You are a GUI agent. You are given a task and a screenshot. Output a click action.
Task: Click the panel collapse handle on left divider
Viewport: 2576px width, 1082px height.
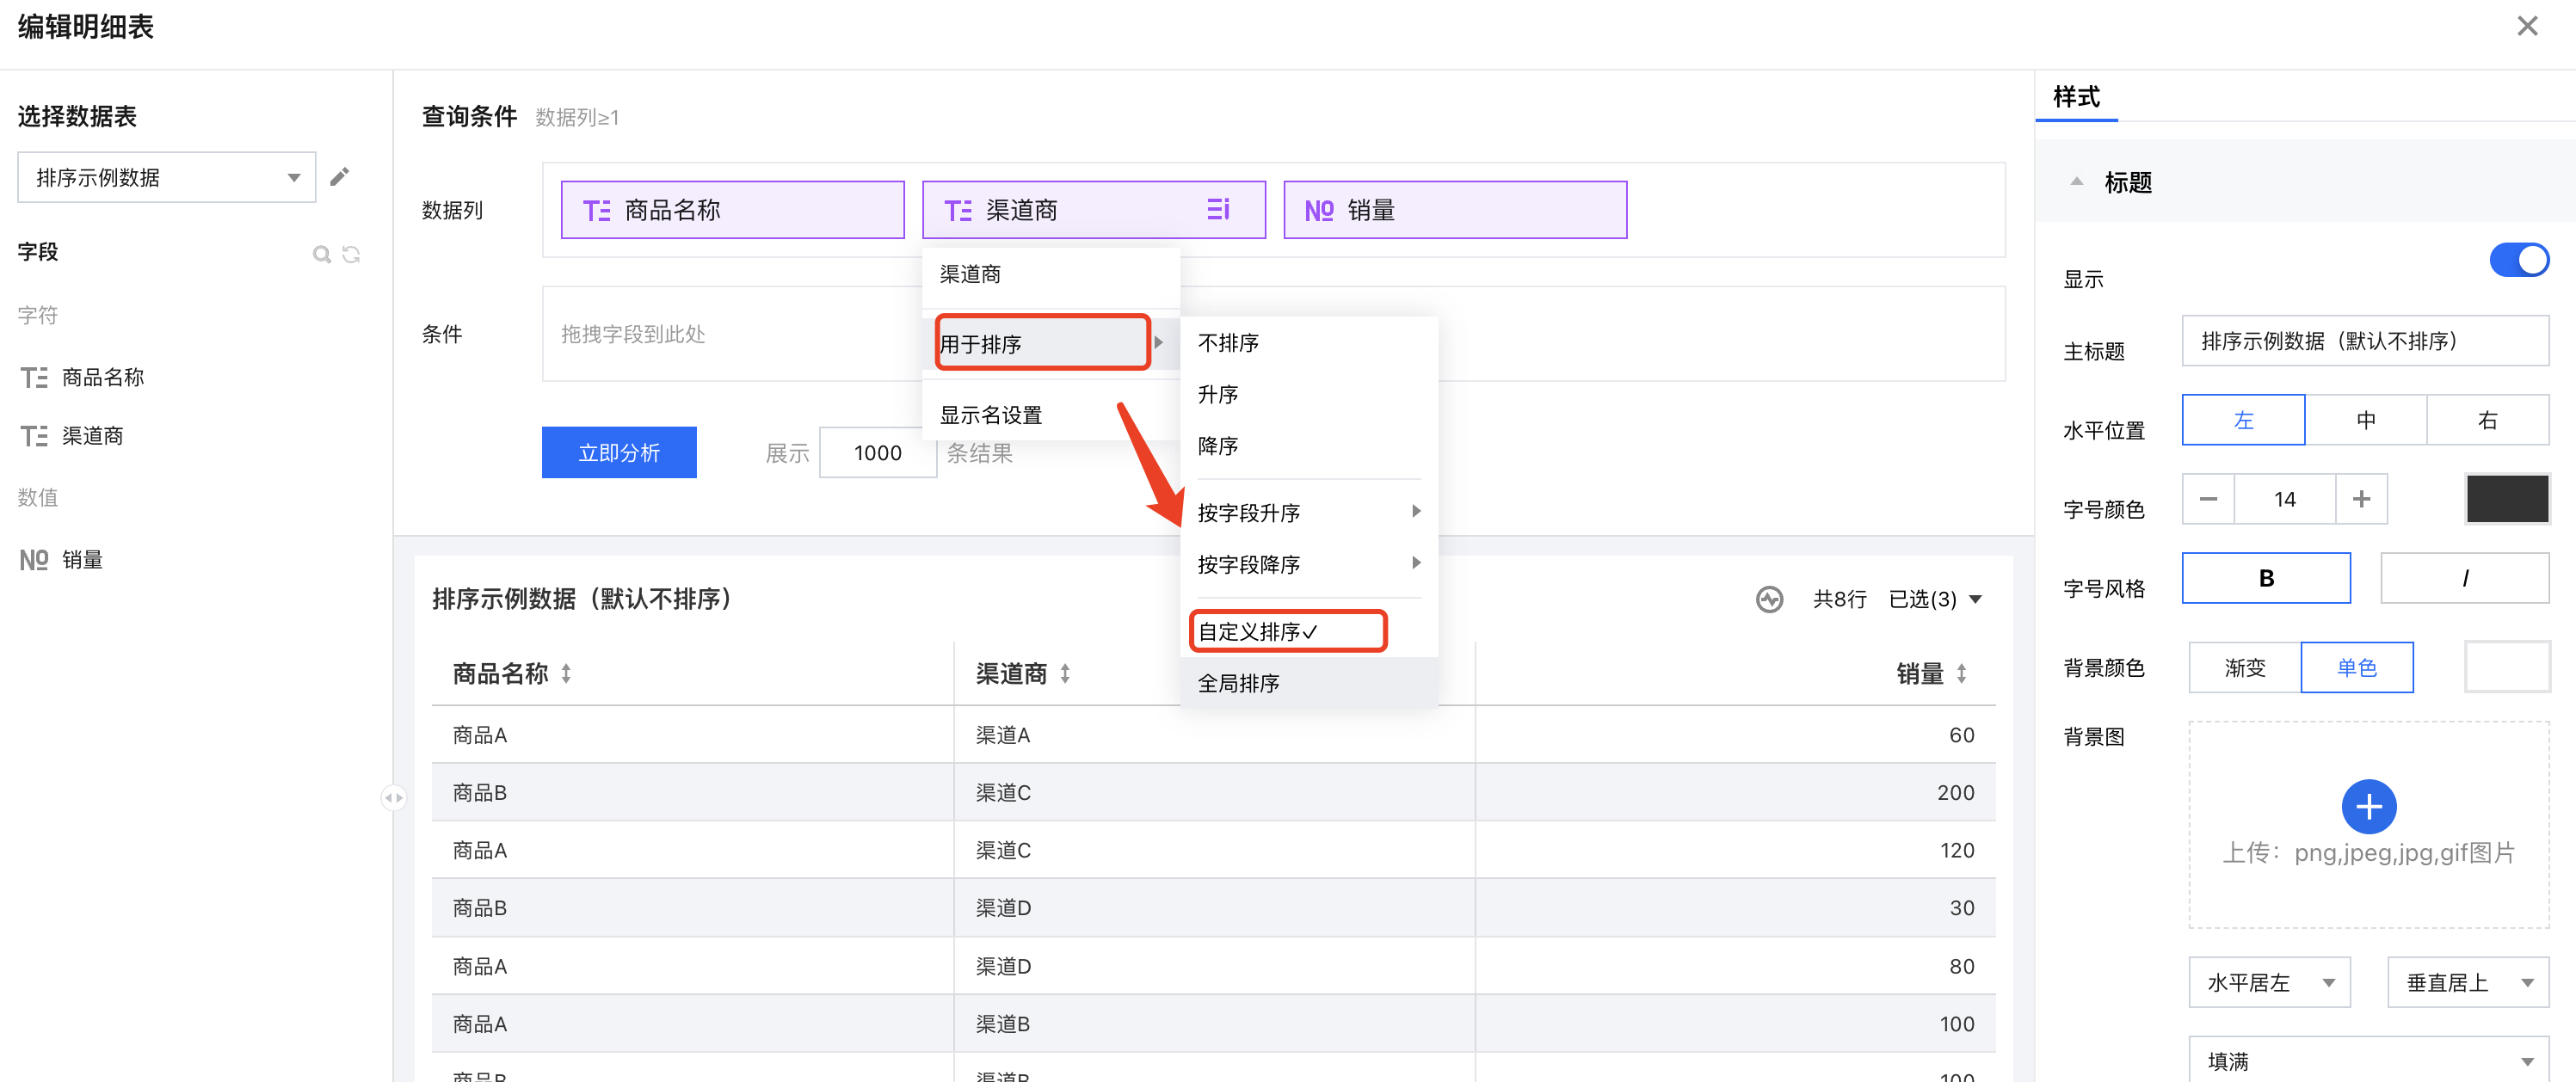[393, 797]
